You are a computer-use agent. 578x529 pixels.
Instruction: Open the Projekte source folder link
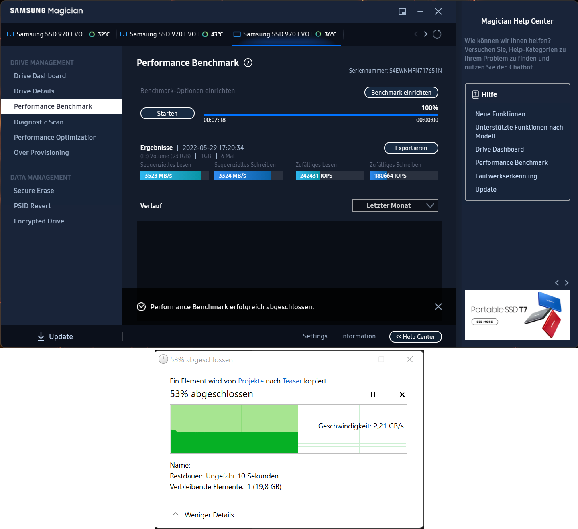click(251, 381)
